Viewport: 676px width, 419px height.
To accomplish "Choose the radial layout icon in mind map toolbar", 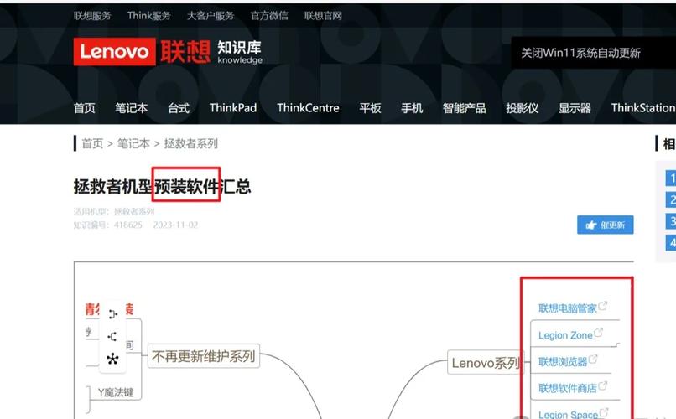I will pyautogui.click(x=112, y=359).
